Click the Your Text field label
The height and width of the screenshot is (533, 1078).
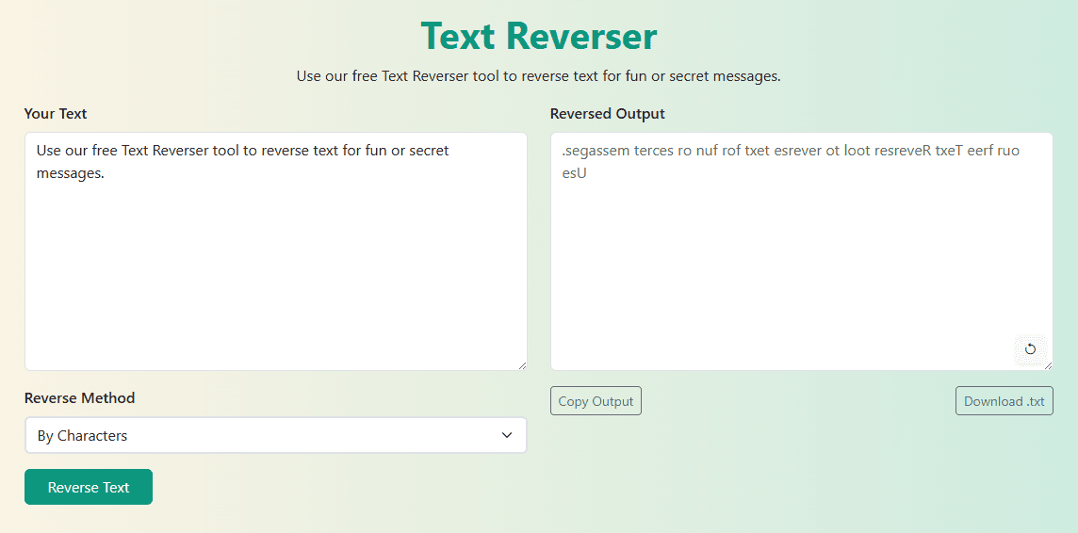(56, 114)
